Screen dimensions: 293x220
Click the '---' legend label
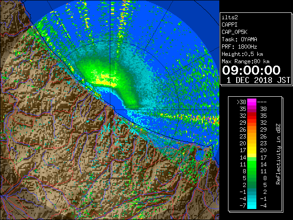pyautogui.click(x=262, y=102)
